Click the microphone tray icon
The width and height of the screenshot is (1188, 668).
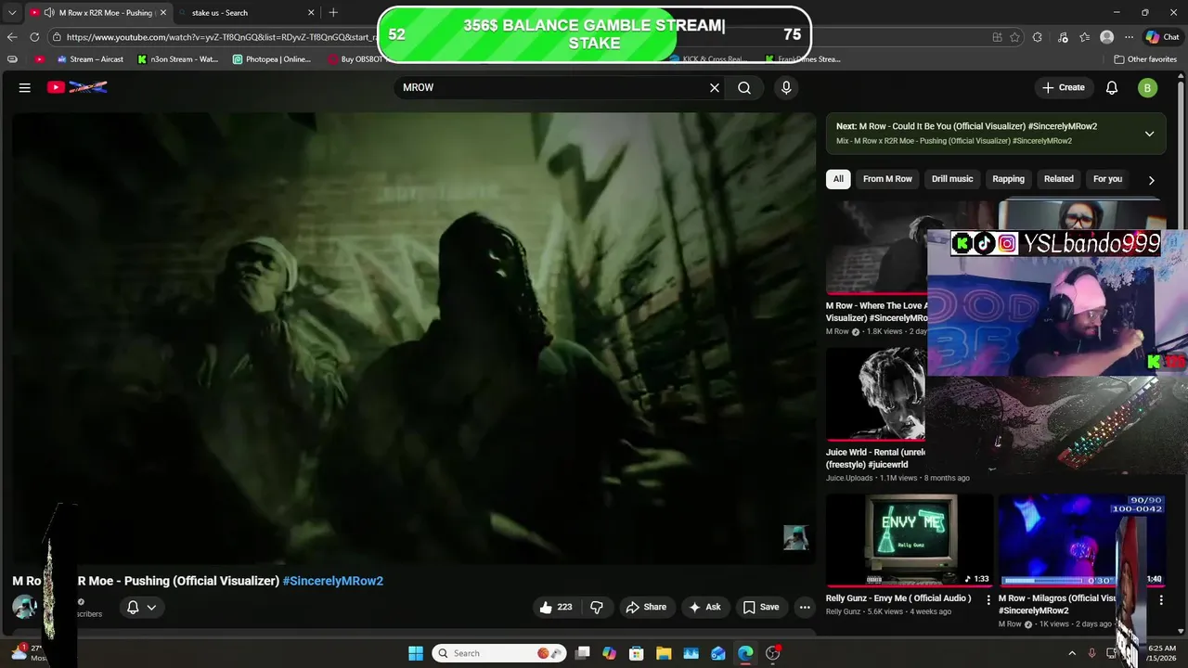(1091, 653)
